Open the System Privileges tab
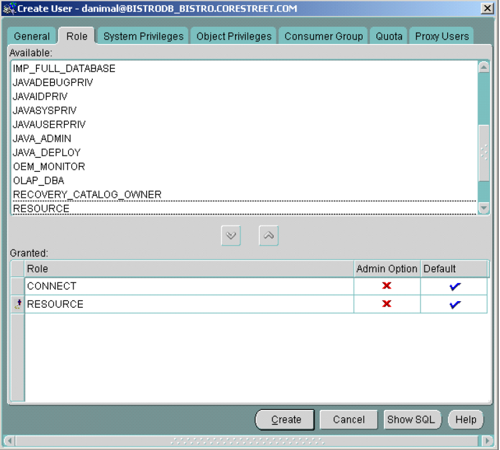Screen dimensions: 500x450 [143, 36]
